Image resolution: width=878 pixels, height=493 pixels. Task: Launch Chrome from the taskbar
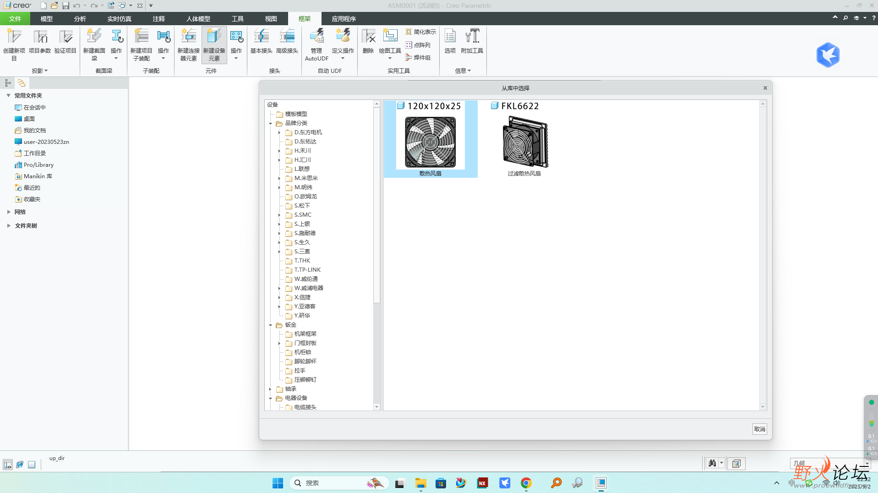(526, 483)
